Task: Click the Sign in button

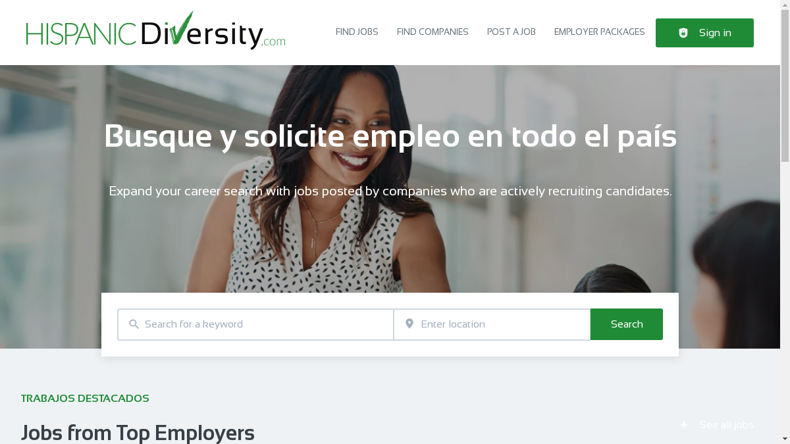Action: 704,33
